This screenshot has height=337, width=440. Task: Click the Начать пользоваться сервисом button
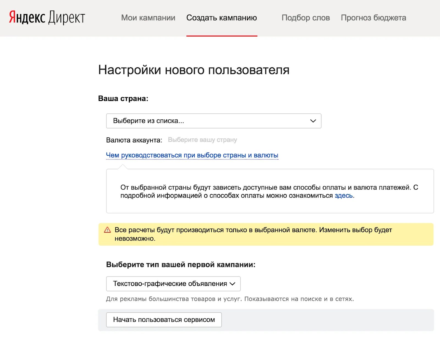164,320
